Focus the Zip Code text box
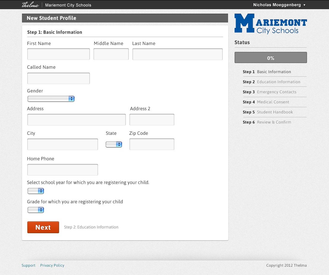The image size is (329, 275). (x=152, y=144)
